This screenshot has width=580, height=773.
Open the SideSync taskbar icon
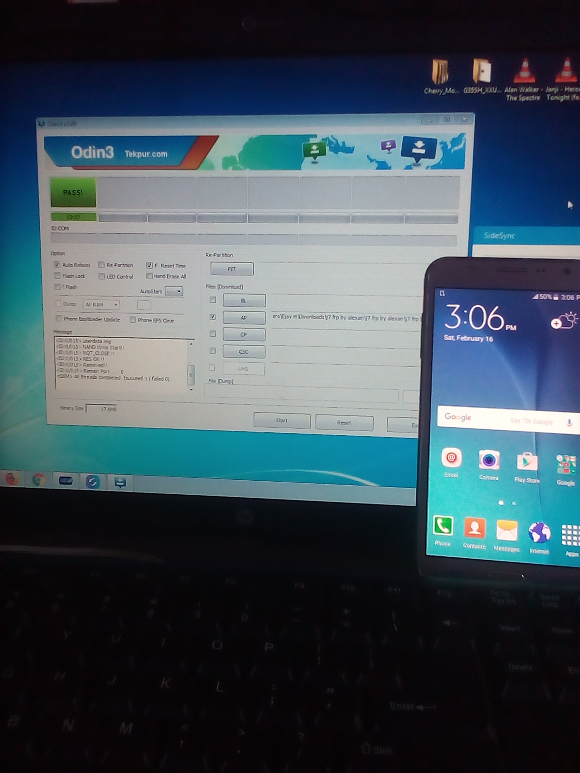(93, 482)
